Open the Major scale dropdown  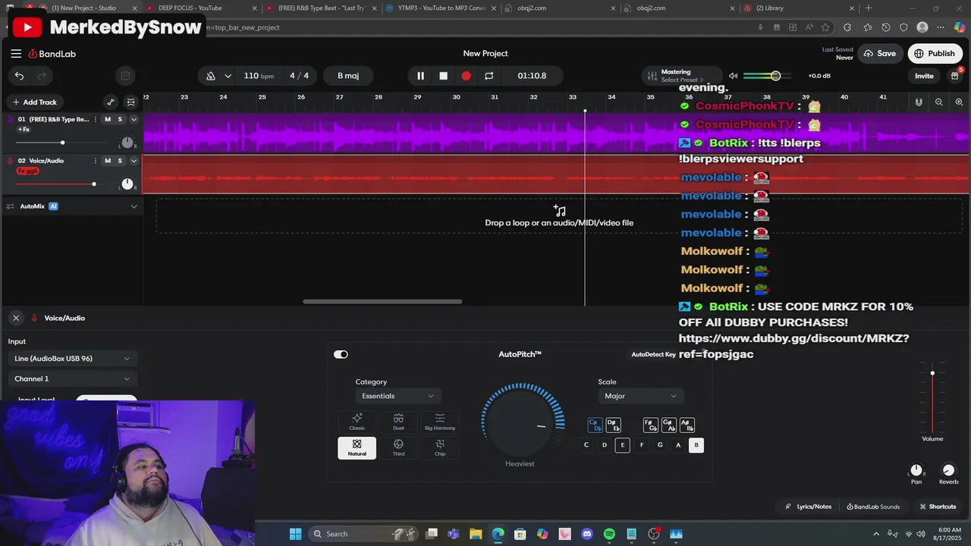pyautogui.click(x=640, y=396)
